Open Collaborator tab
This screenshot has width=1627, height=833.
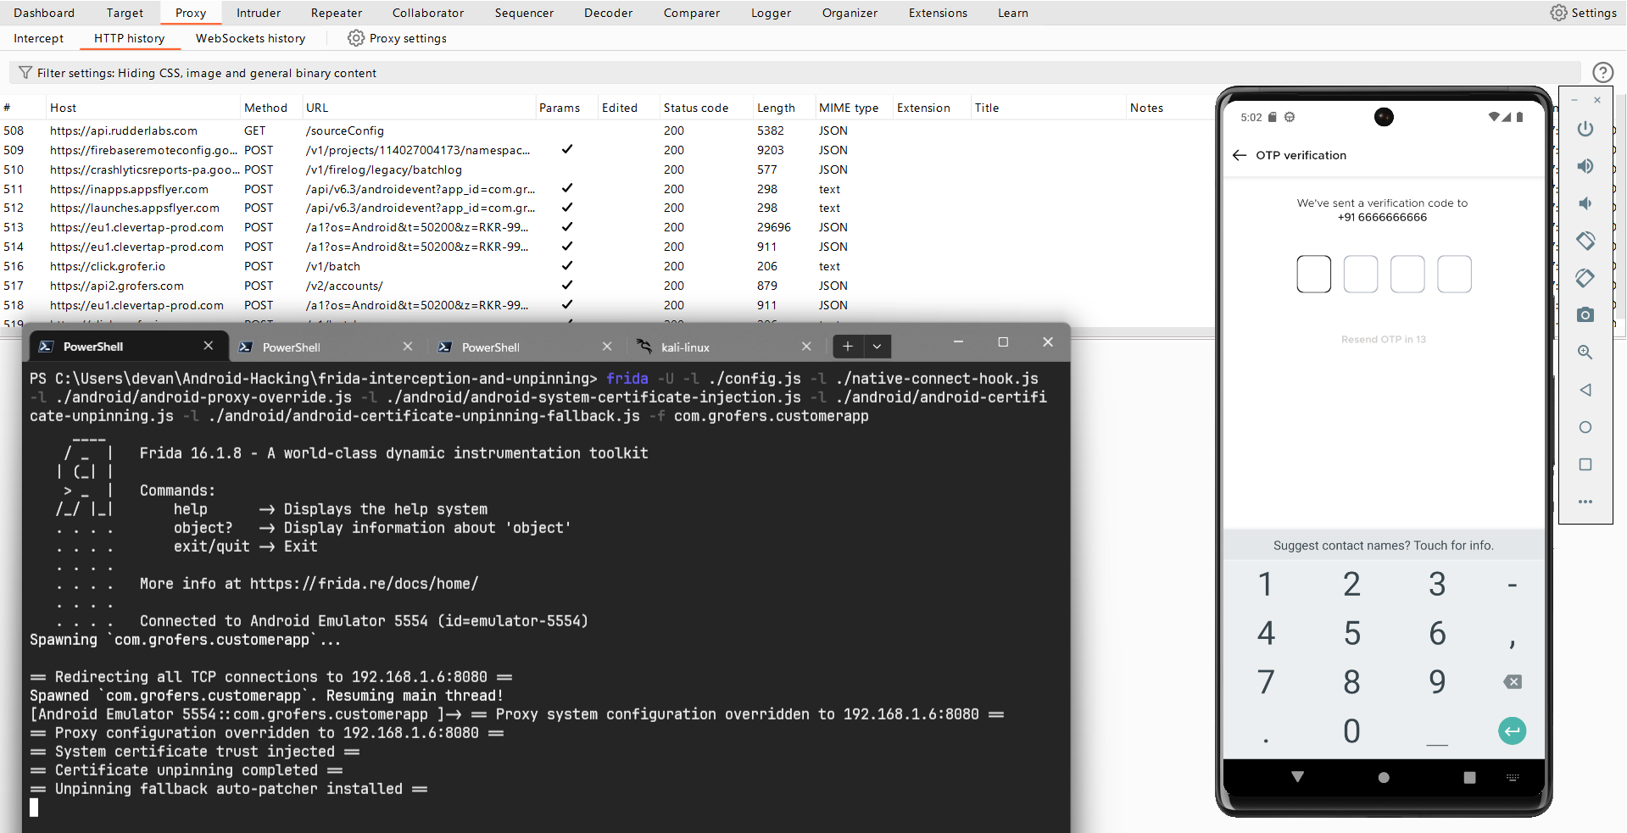pos(428,13)
